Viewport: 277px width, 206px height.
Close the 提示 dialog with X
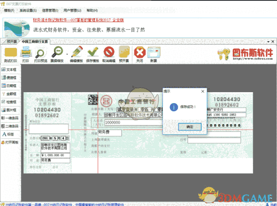coord(202,91)
